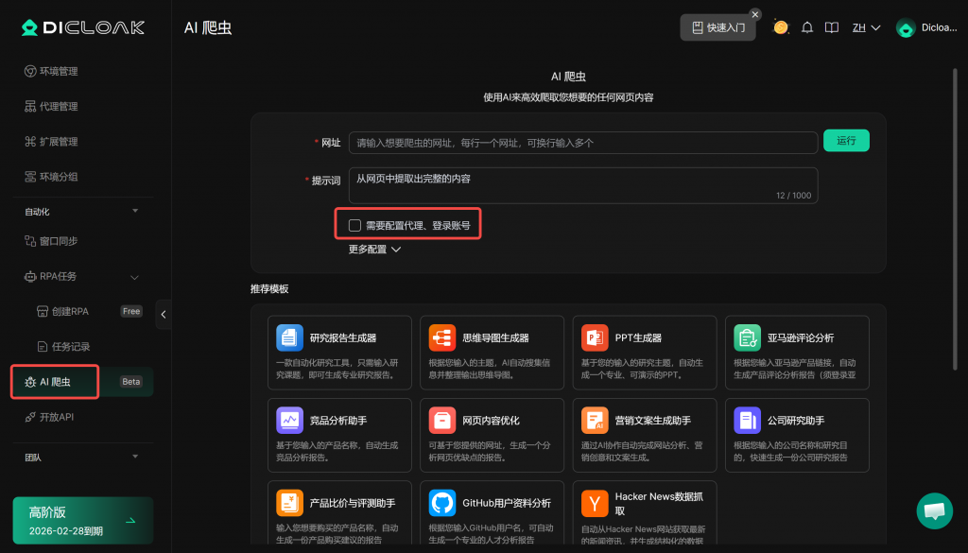The height and width of the screenshot is (553, 968).
Task: Click the notification bell icon
Action: coord(806,27)
